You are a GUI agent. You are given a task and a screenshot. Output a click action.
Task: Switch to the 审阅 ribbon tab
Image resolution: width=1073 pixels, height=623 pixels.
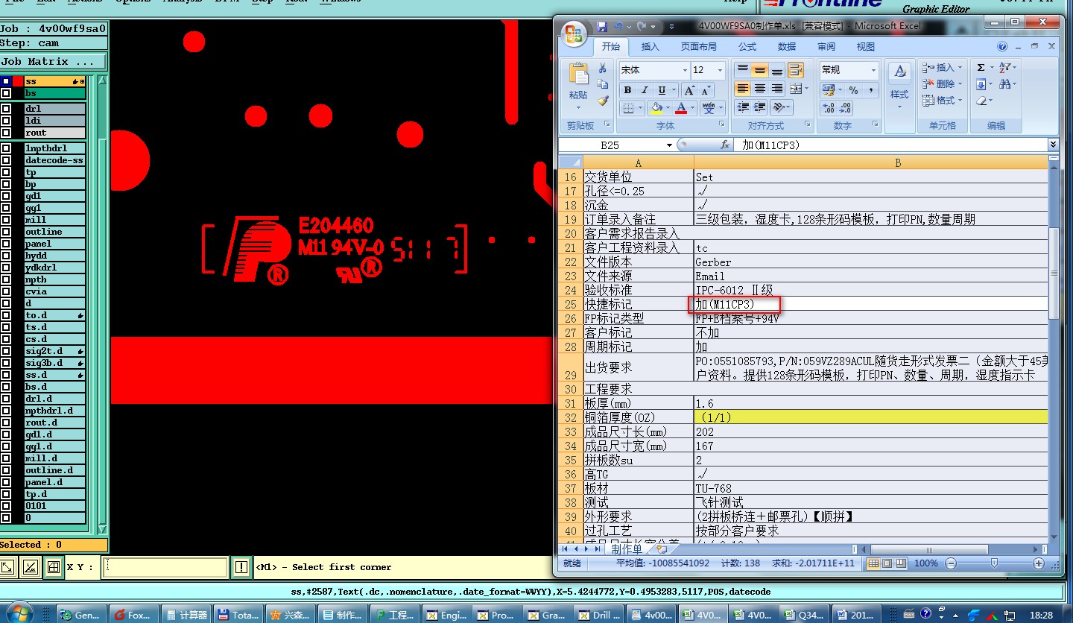(826, 47)
